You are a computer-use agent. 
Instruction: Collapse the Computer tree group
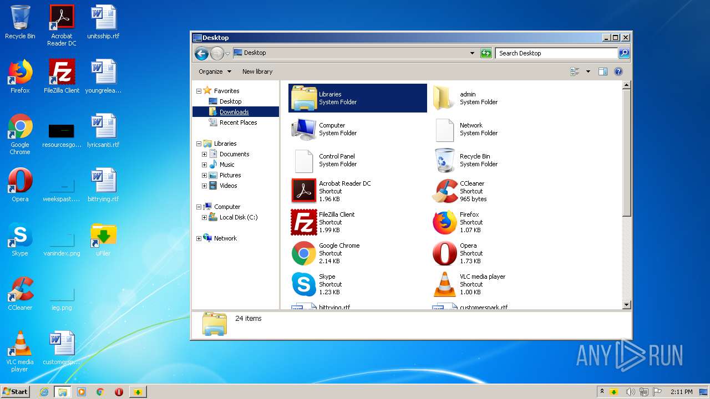coord(199,207)
